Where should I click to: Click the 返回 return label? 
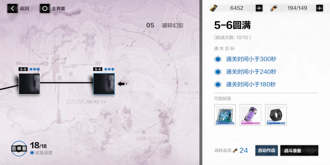pyautogui.click(x=24, y=9)
